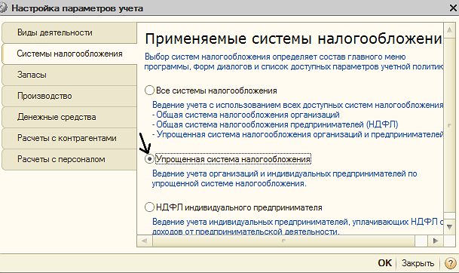Screen dimensions: 459x273
Task: Select the Все системы налогообложения radio button
Action: 149,90
